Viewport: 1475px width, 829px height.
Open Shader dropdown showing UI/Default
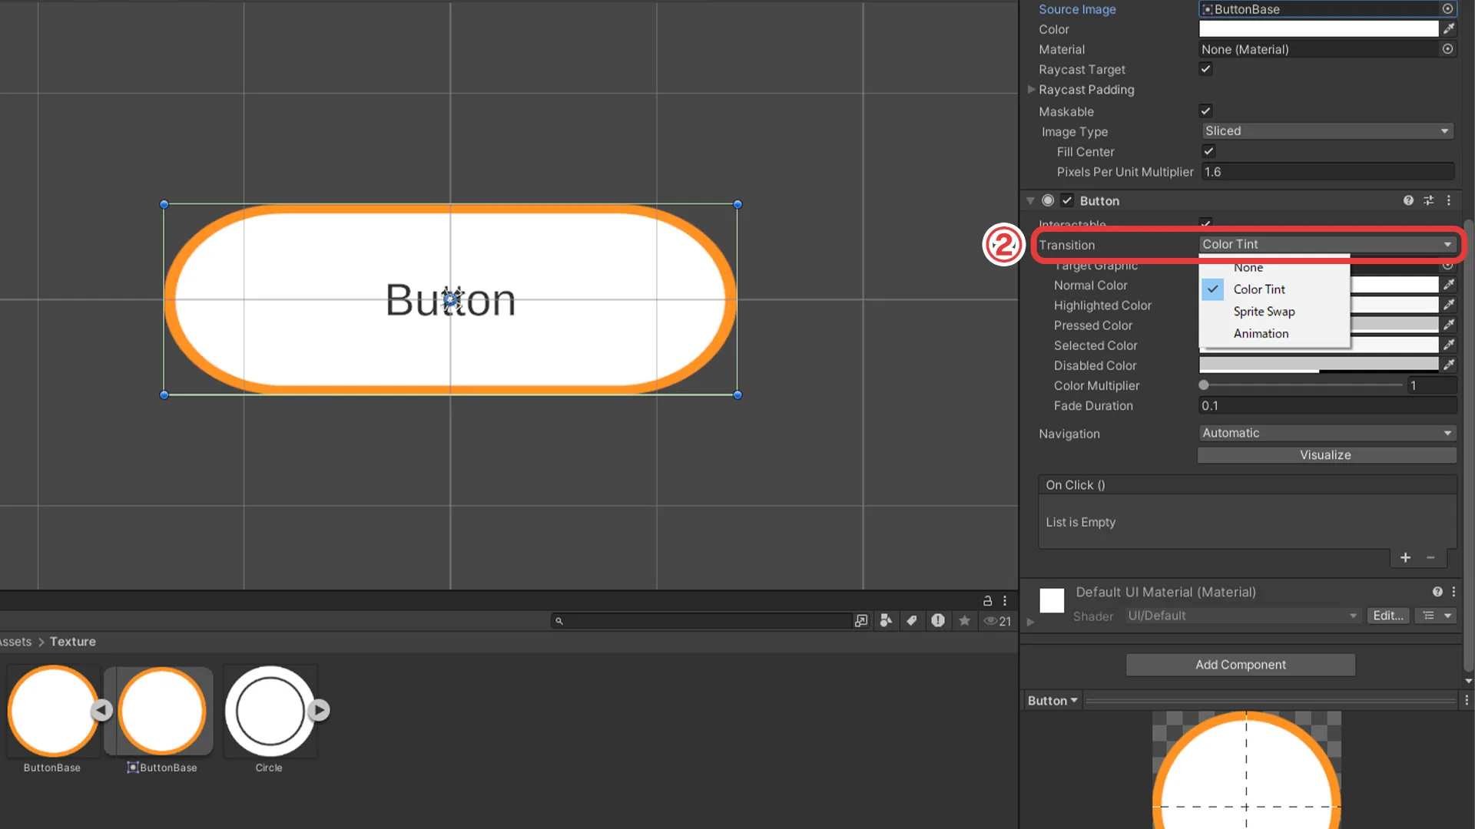[x=1242, y=616]
